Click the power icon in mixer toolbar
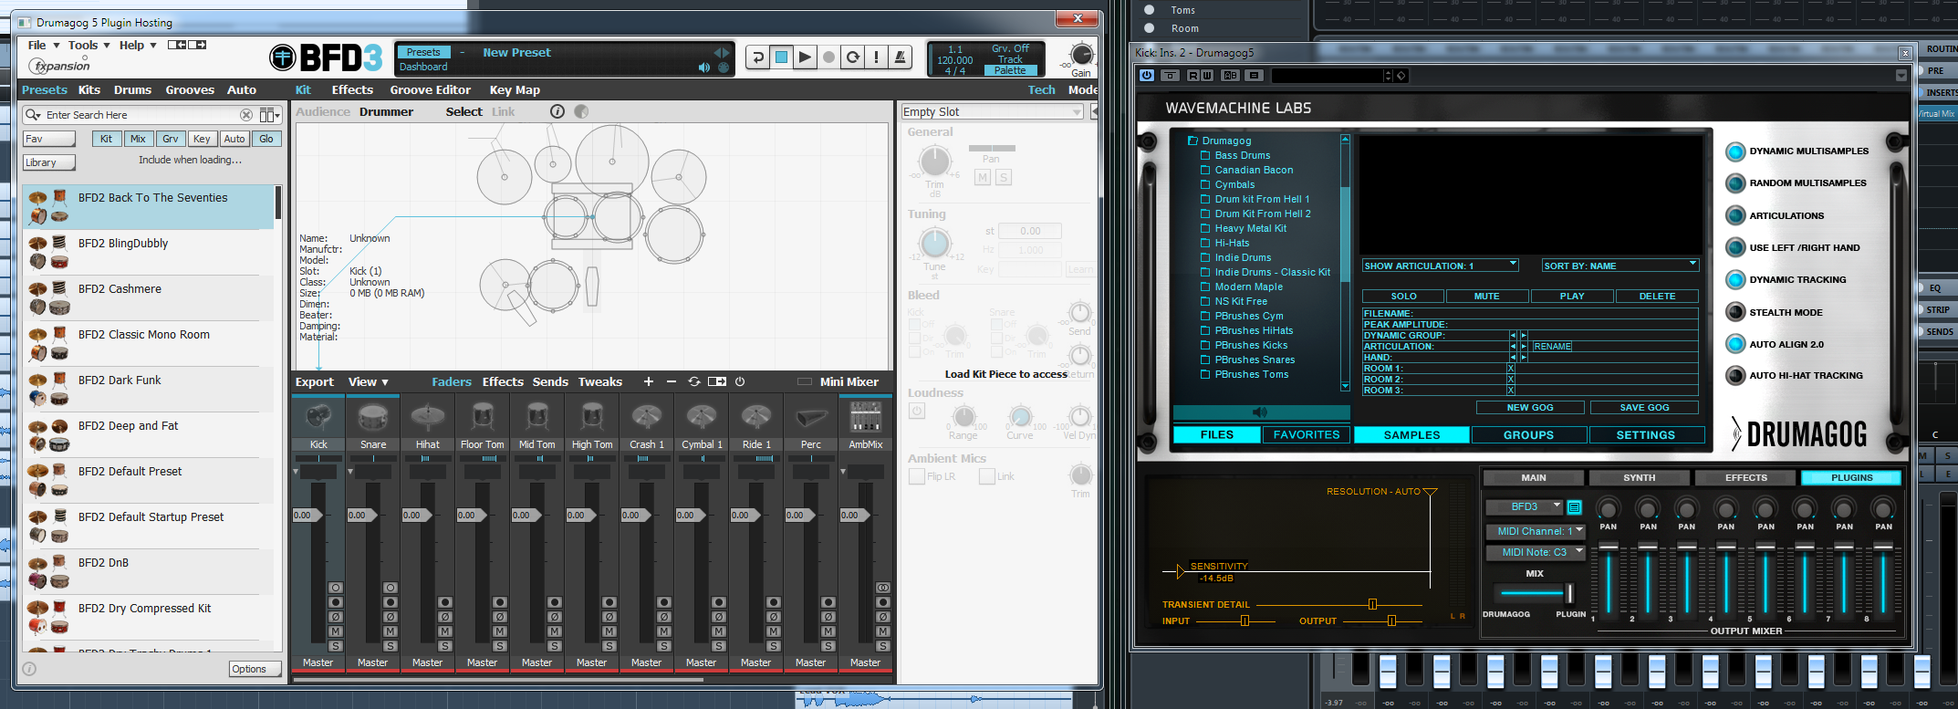This screenshot has height=709, width=1958. click(x=740, y=381)
